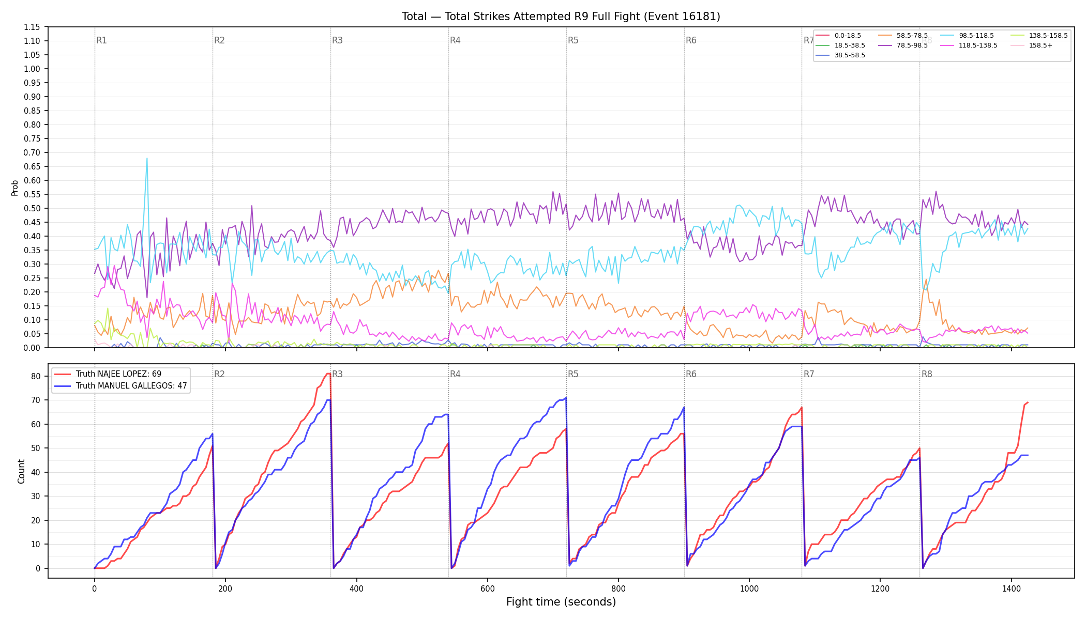Click the '0.70' tick on the Prob axis
The width and height of the screenshot is (1086, 620).
[x=32, y=152]
